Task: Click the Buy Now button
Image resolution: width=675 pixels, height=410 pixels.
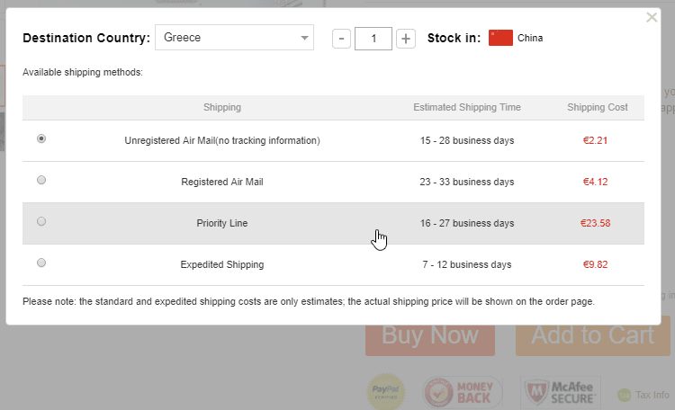Action: pos(429,335)
